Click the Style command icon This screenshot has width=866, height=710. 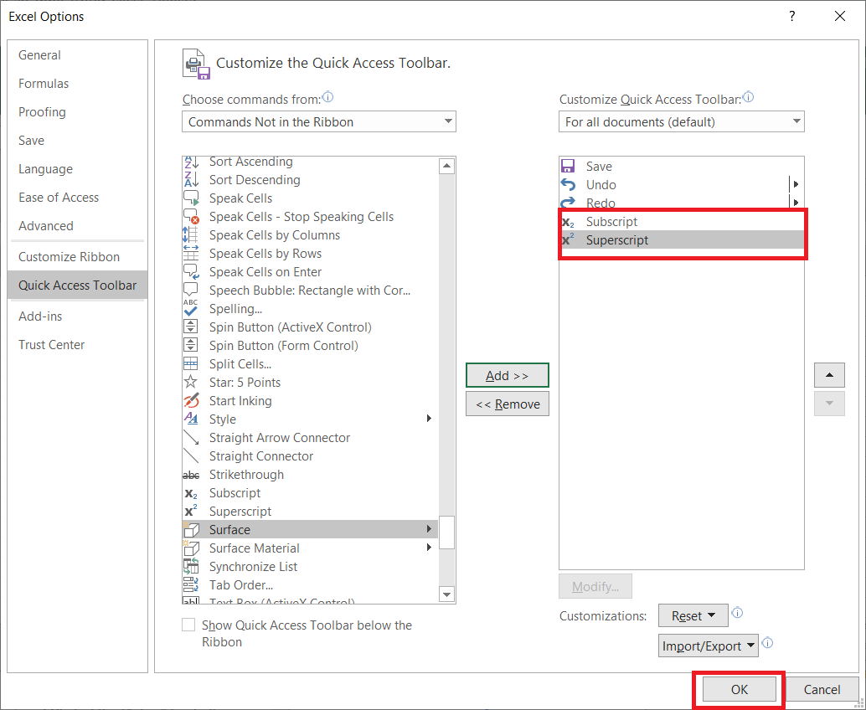pos(191,419)
